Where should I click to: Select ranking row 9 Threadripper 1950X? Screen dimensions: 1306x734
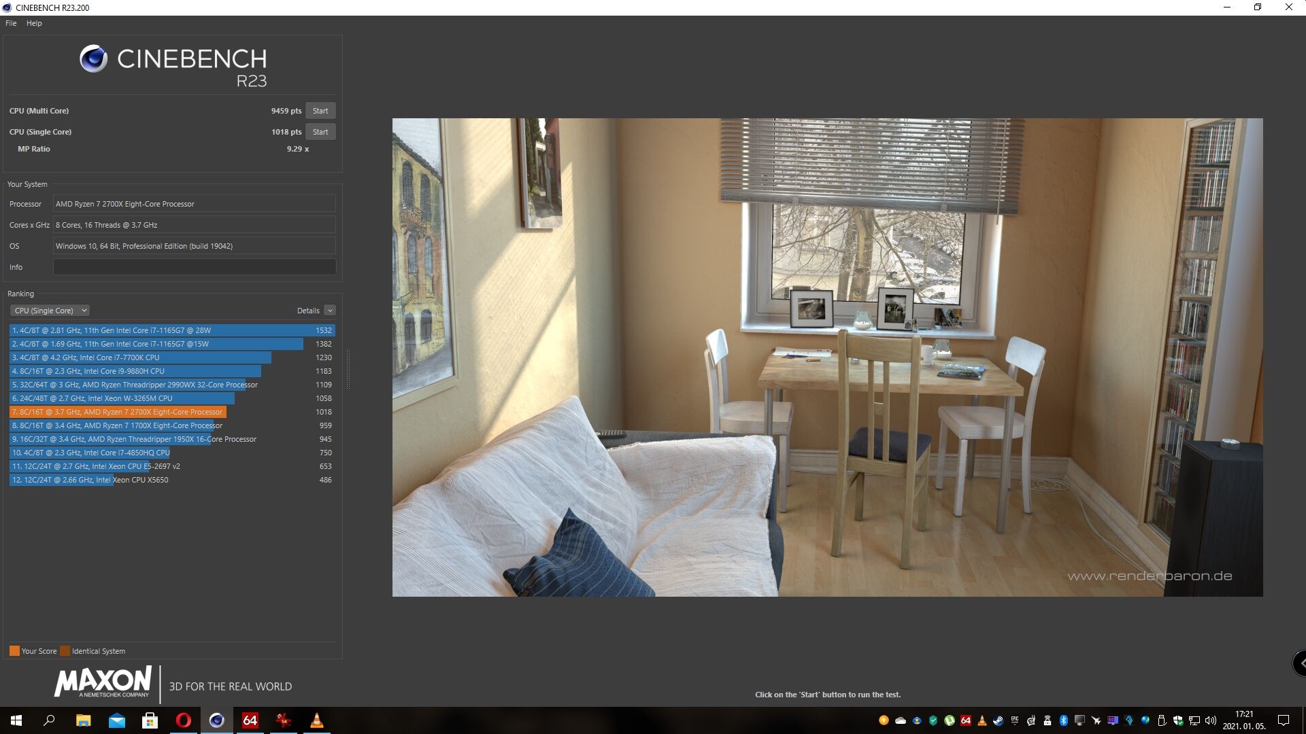pos(172,439)
